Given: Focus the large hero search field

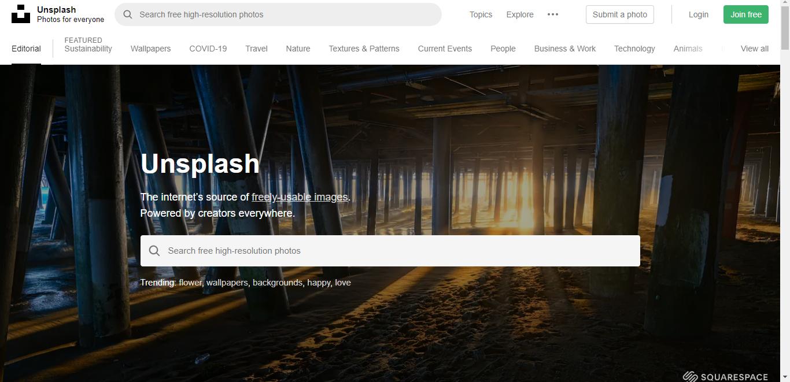Looking at the screenshot, I should (390, 251).
